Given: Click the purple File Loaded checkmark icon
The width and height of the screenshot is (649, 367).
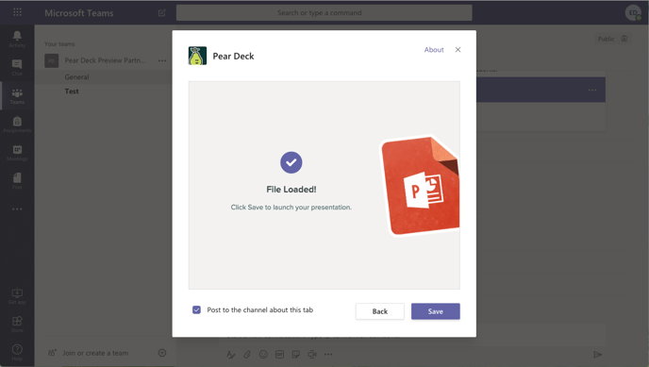Looking at the screenshot, I should [x=291, y=162].
